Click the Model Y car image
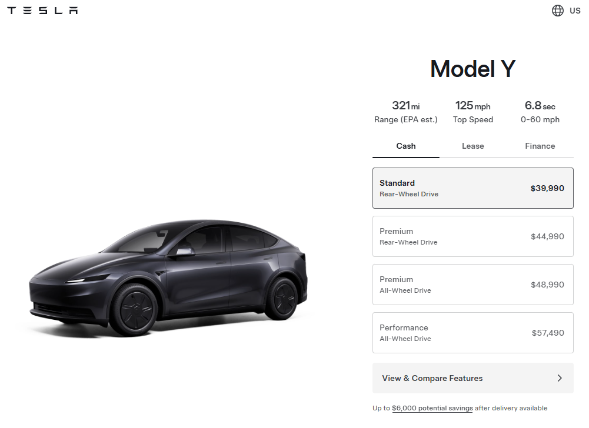Screen dimensions: 589x428 tap(168, 278)
